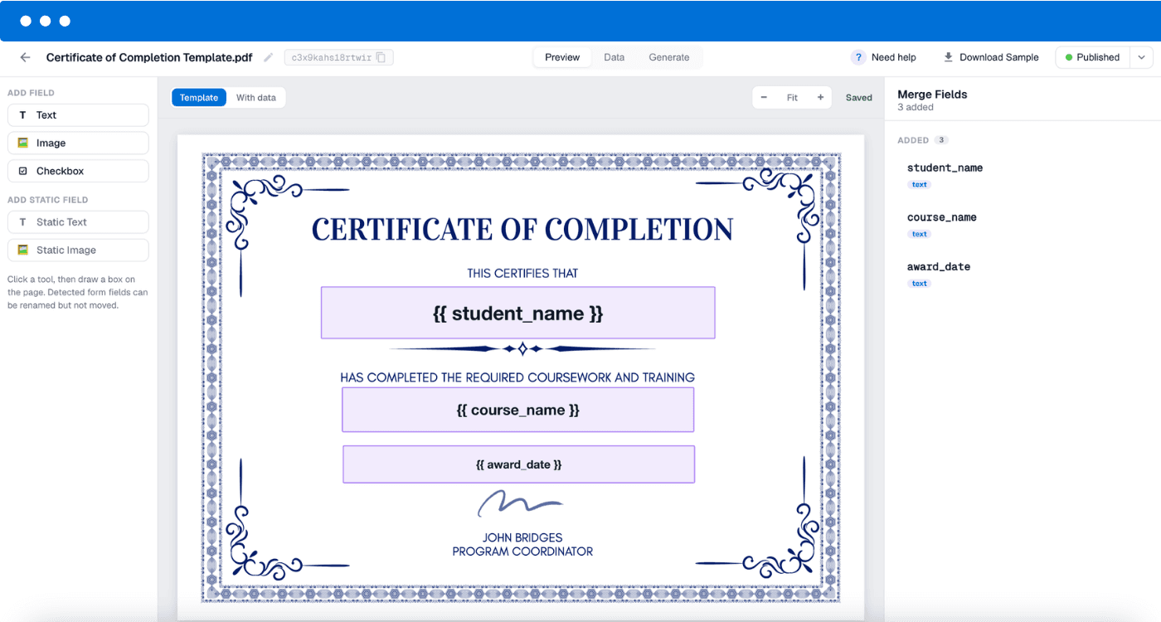Zoom in with the plus icon

[820, 97]
